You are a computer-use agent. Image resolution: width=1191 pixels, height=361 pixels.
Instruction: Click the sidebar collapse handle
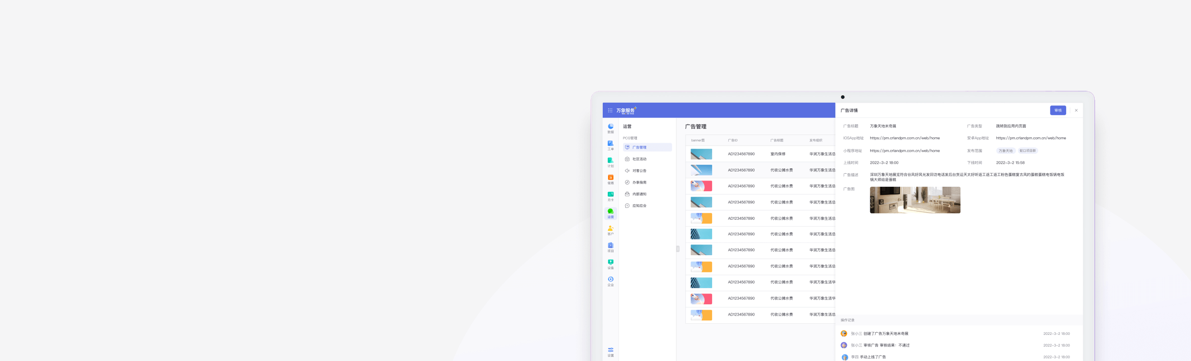coord(678,248)
